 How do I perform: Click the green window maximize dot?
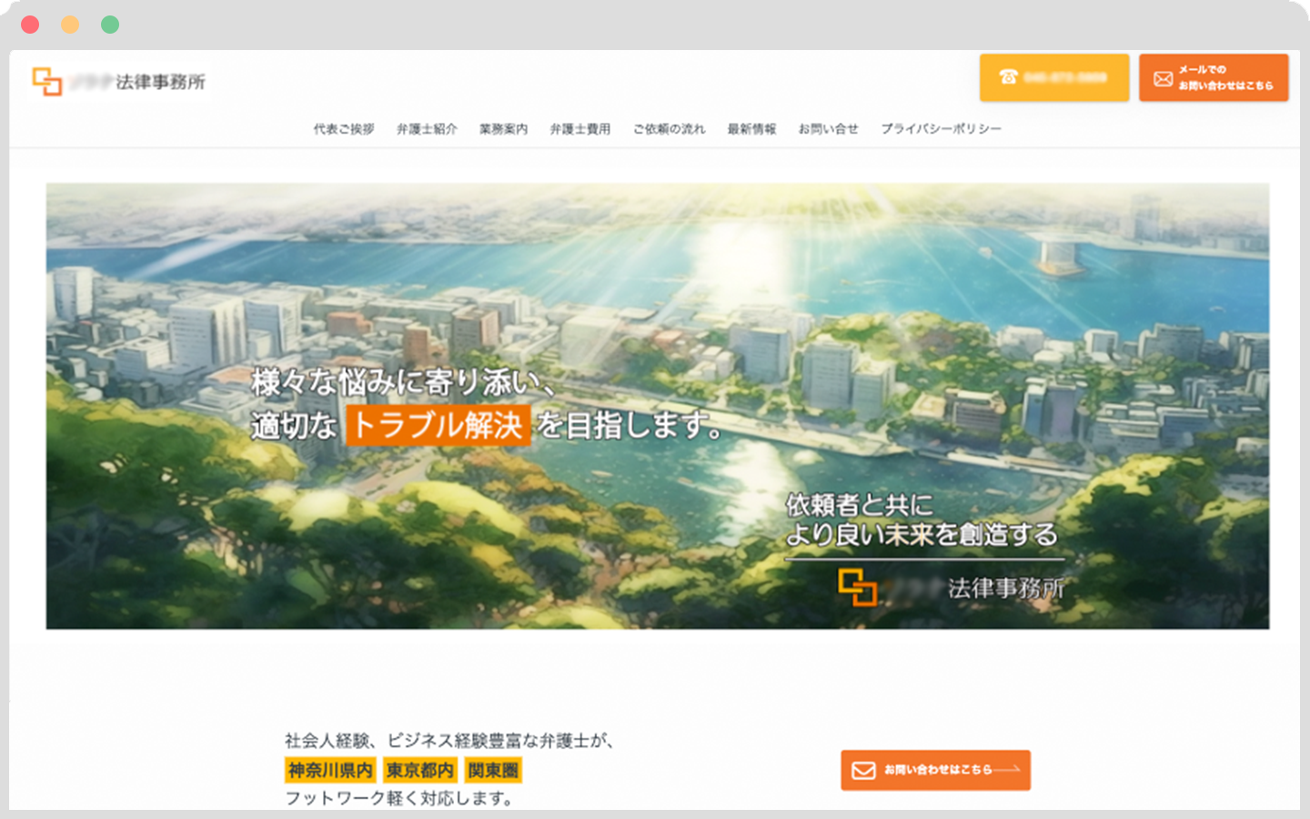pyautogui.click(x=110, y=25)
